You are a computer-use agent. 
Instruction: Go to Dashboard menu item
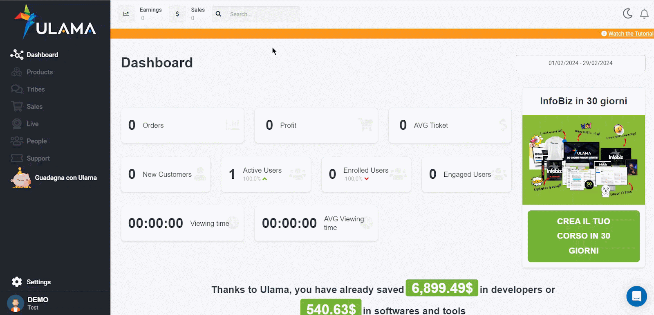43,55
